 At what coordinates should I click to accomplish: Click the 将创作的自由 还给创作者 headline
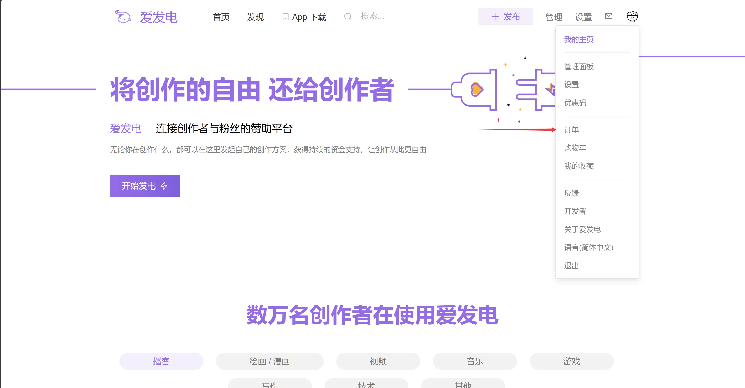coord(252,90)
